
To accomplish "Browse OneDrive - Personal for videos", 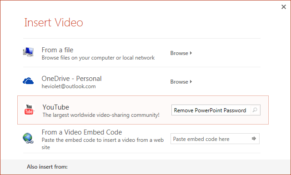I will 181,82.
